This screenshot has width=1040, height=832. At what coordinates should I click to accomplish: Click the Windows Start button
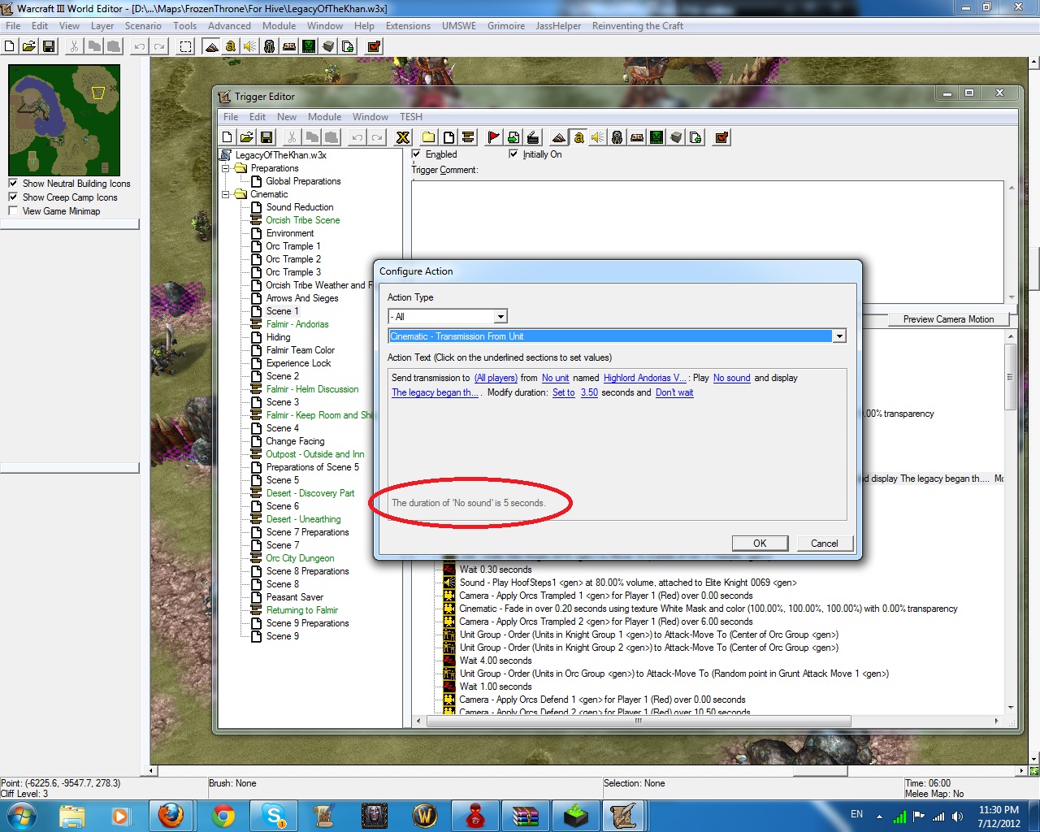22,815
